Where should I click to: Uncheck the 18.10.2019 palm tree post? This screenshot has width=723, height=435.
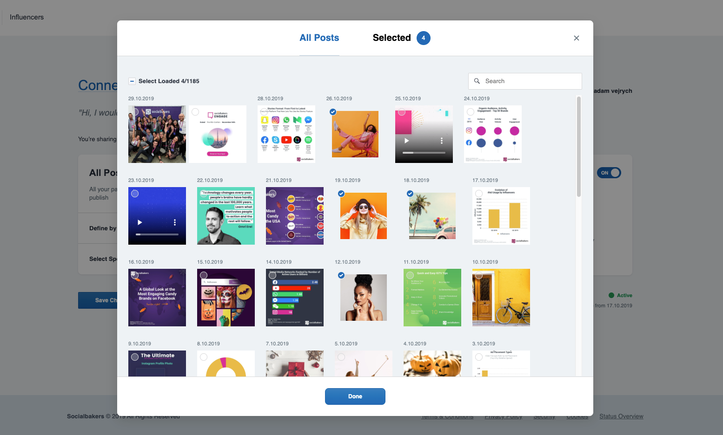410,194
